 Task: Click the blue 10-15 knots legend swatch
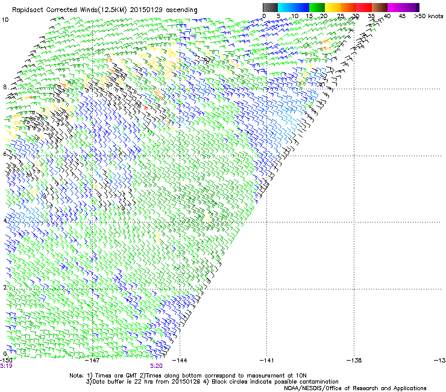[301, 7]
